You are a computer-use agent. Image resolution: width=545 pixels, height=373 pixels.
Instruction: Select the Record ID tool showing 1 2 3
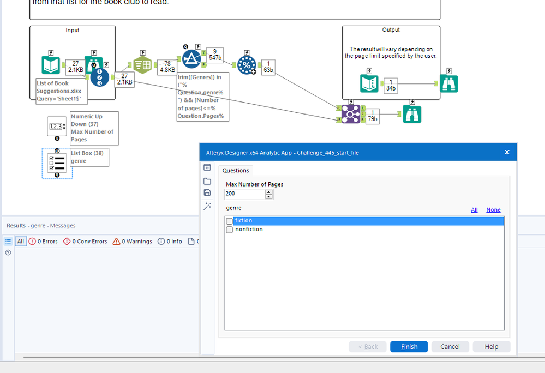(100, 77)
